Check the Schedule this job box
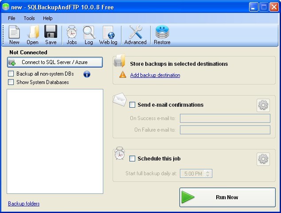This screenshot has height=213, width=281. point(132,159)
